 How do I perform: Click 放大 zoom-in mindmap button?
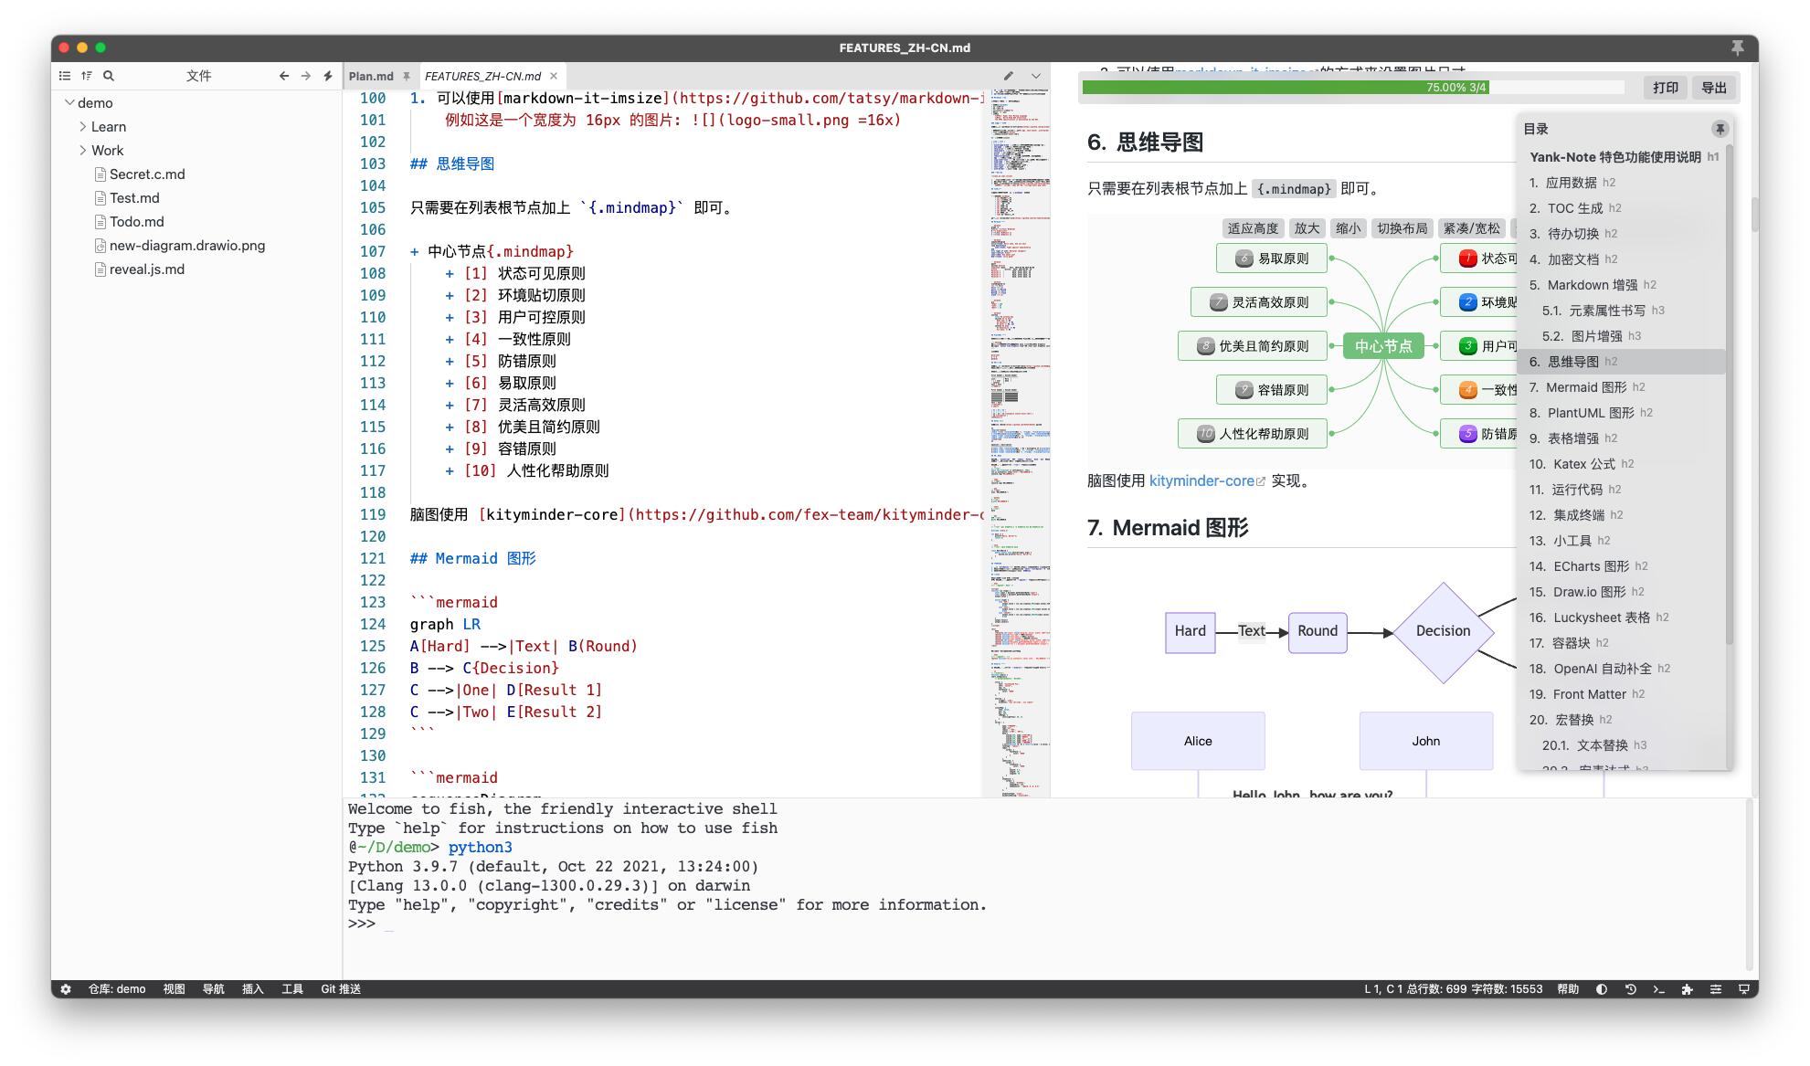point(1307,228)
